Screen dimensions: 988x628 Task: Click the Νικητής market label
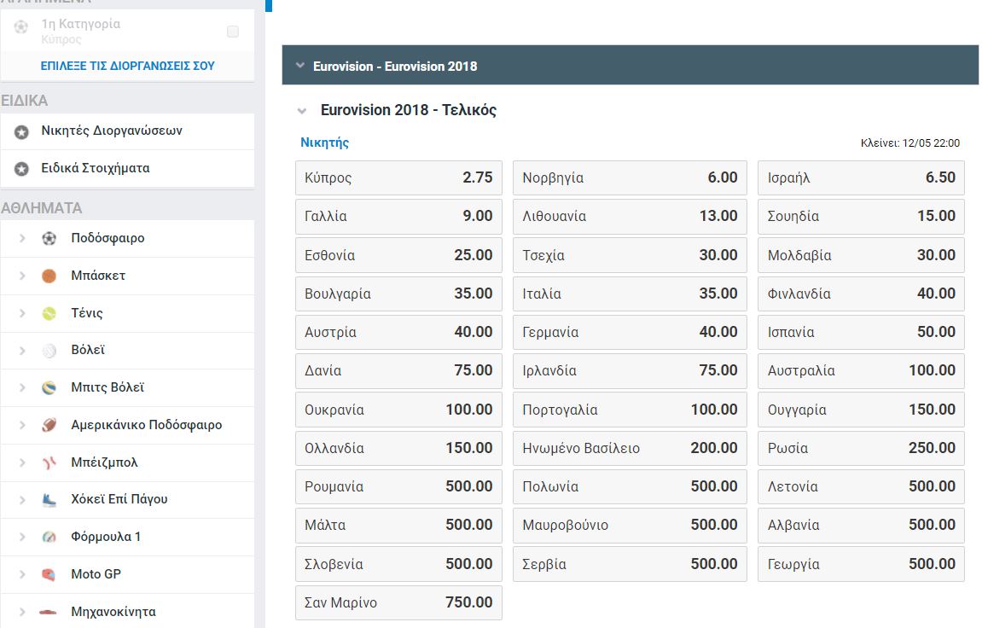[324, 142]
